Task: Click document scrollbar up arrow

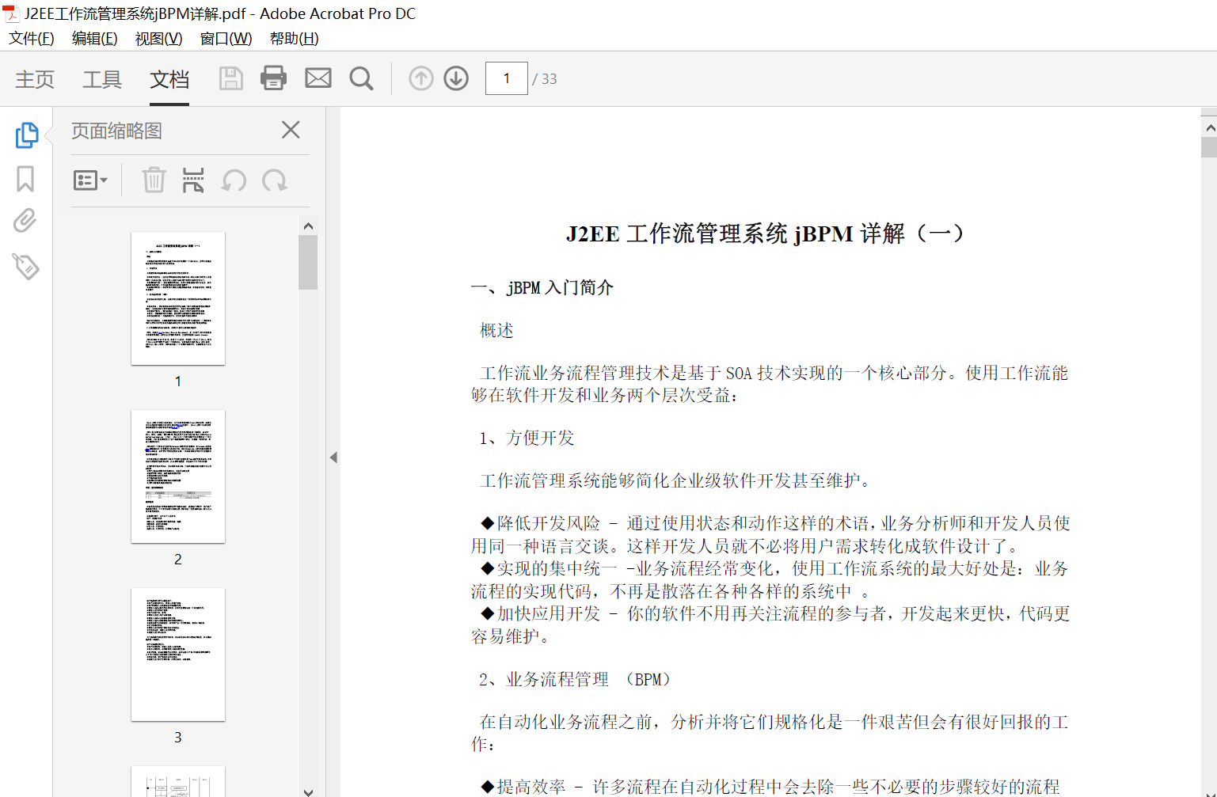Action: pos(1209,127)
